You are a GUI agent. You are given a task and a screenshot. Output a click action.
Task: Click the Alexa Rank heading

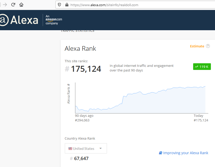point(80,48)
